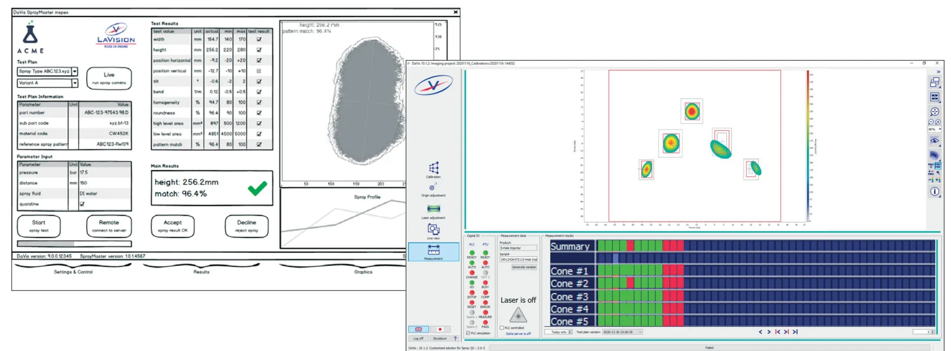The image size is (951, 351).
Task: Enable the PLC controlled checkbox
Action: click(502, 328)
